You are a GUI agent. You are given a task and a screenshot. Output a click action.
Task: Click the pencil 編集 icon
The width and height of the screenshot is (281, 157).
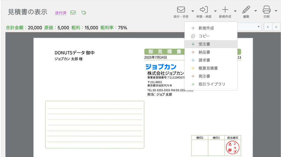246,10
